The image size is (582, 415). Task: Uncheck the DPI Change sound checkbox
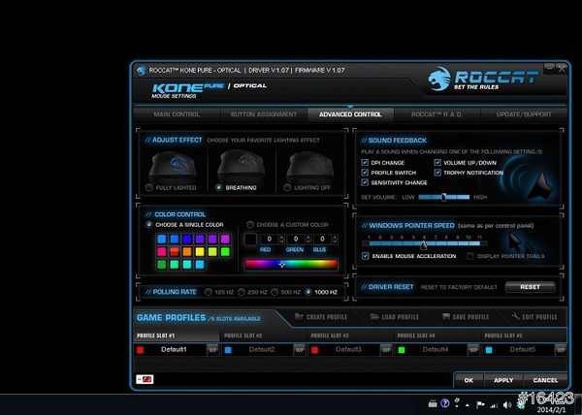click(365, 163)
